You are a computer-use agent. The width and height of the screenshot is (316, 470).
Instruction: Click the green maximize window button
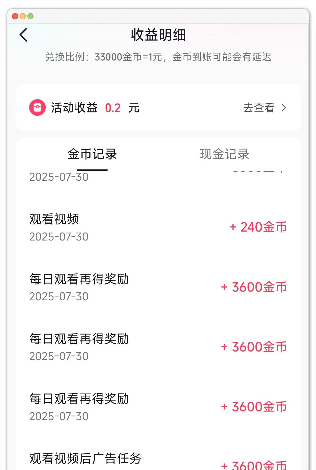click(x=30, y=16)
